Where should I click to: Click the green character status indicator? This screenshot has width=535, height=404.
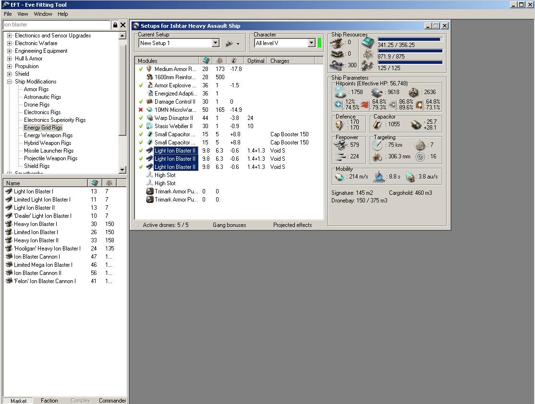pyautogui.click(x=320, y=43)
